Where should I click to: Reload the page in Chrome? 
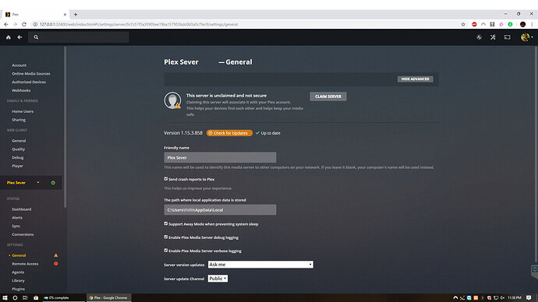pos(24,24)
